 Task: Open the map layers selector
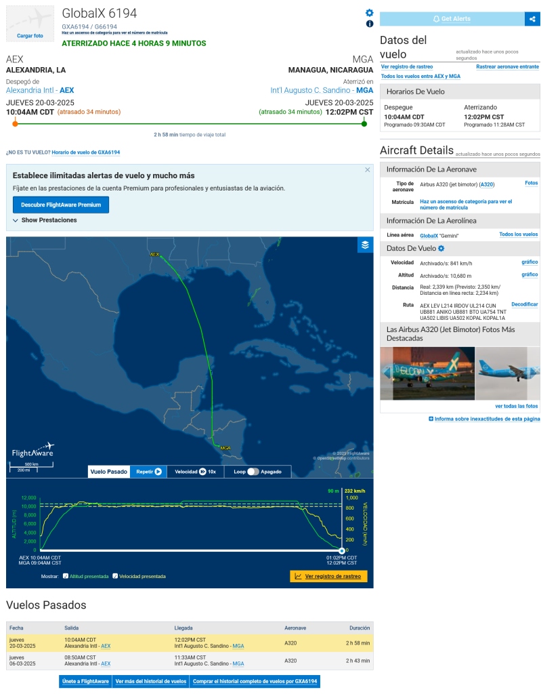[x=365, y=245]
